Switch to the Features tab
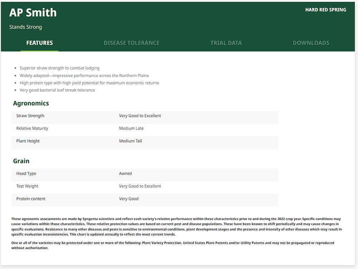The image size is (358, 269). tap(39, 43)
